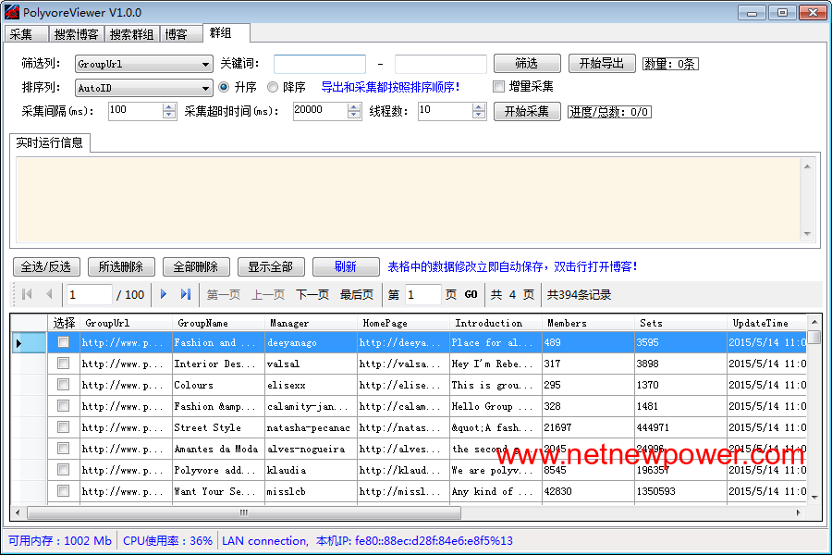The width and height of the screenshot is (832, 555).
Task: Click the 所选删除 button
Action: [121, 266]
